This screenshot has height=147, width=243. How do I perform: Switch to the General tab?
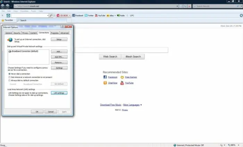tap(9, 33)
